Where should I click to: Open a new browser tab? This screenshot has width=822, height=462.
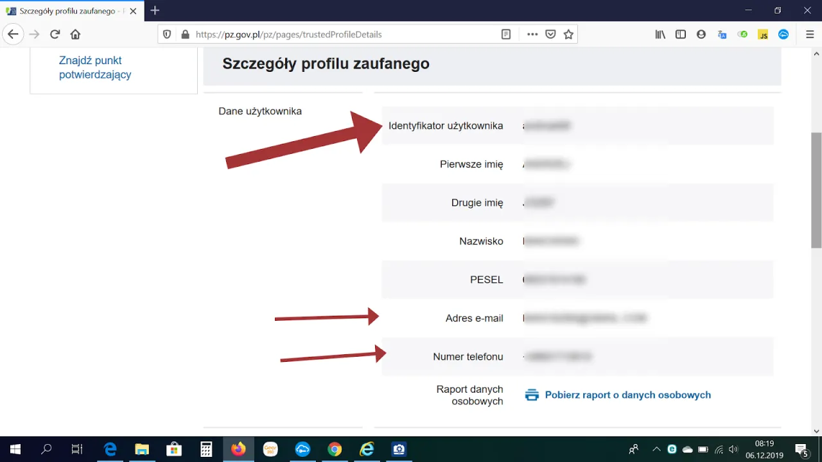155,10
